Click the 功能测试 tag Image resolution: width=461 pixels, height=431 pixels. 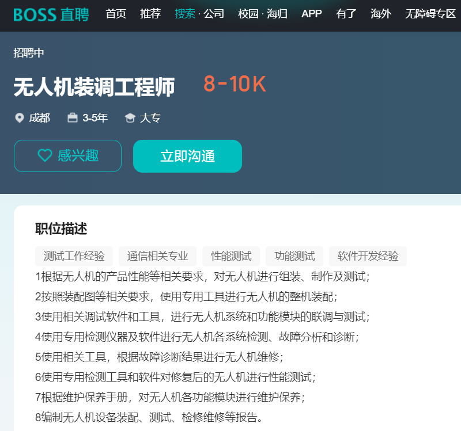(x=294, y=256)
